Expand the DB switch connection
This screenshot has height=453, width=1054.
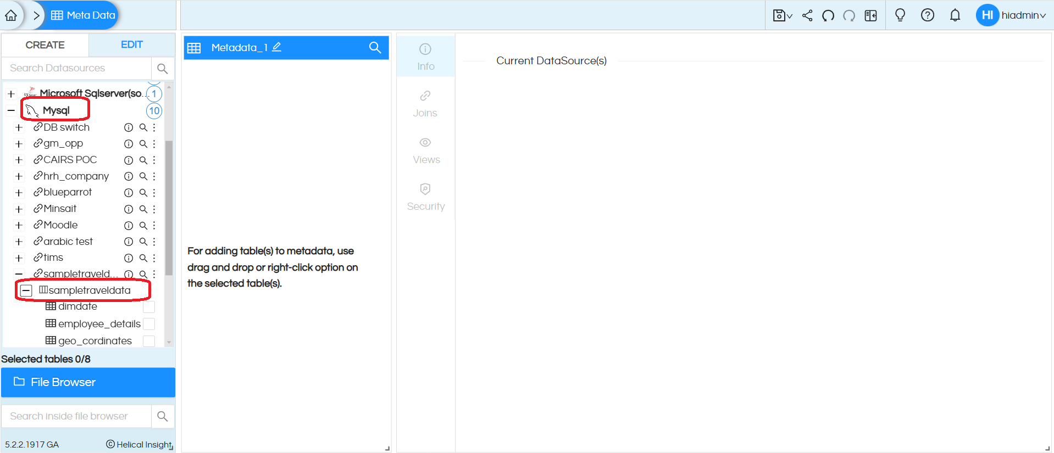click(x=19, y=127)
